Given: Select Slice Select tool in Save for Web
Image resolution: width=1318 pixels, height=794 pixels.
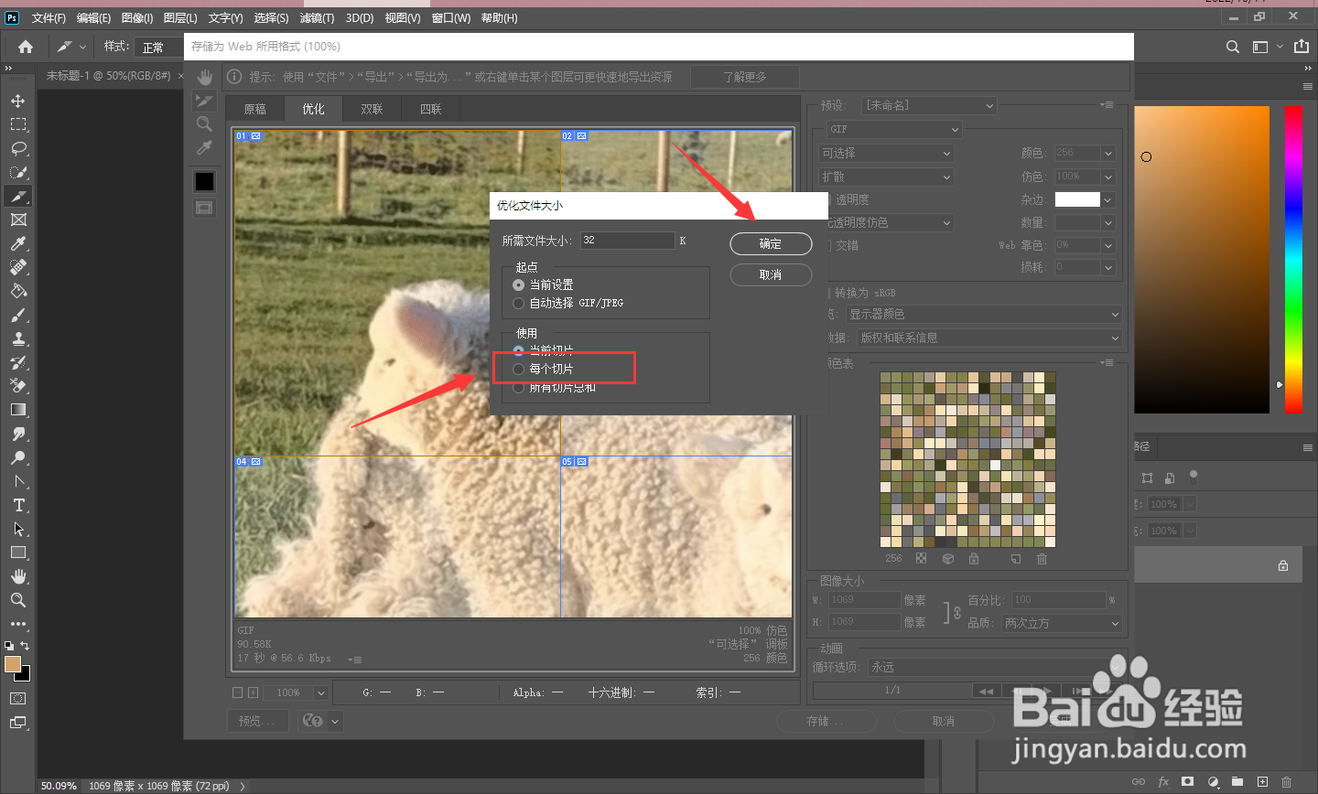Looking at the screenshot, I should [204, 101].
